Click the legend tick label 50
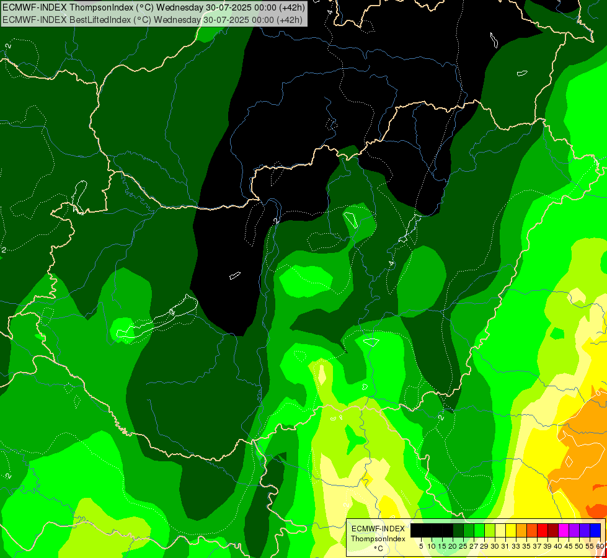This screenshot has width=607, height=558. click(x=580, y=546)
